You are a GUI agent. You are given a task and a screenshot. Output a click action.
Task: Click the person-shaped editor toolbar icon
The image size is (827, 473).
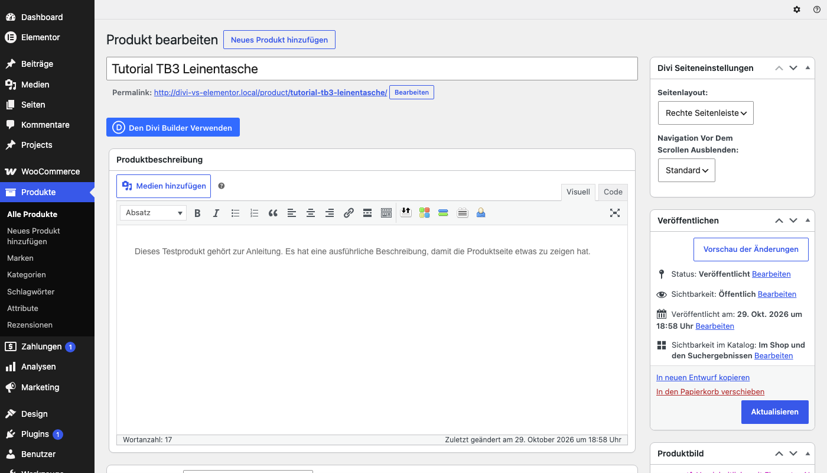pos(481,213)
